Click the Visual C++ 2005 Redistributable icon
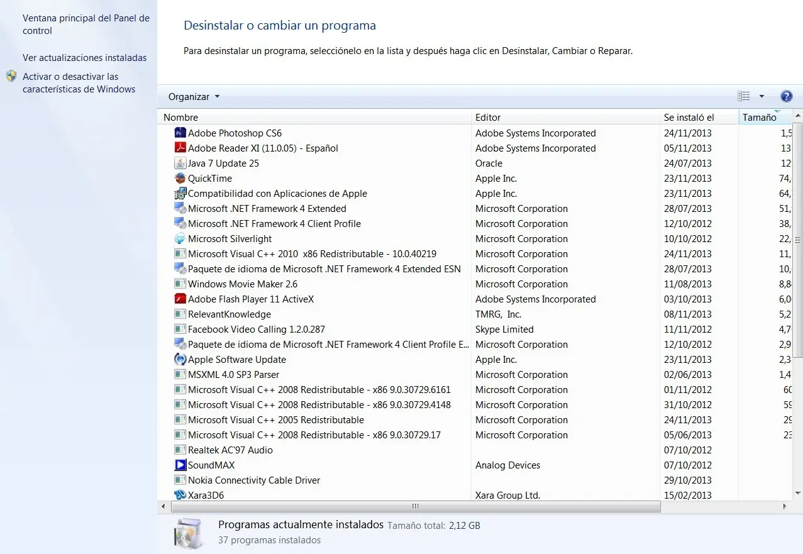 tap(180, 420)
